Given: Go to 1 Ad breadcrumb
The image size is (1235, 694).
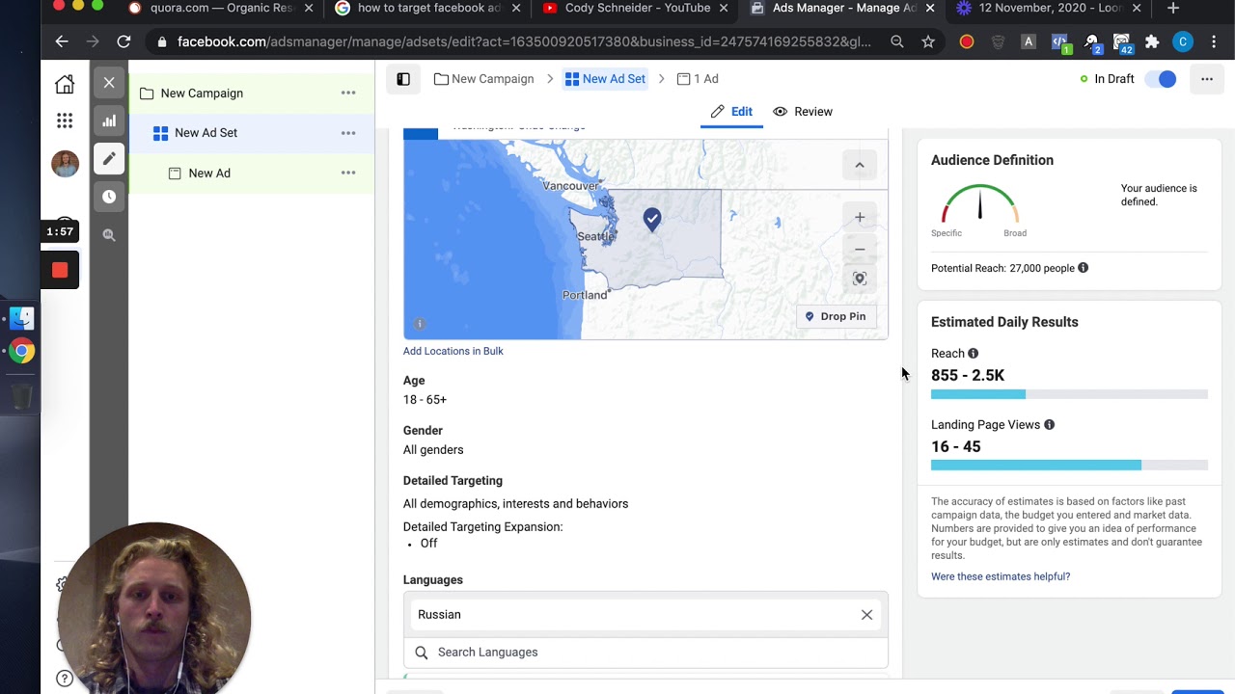Looking at the screenshot, I should pyautogui.click(x=698, y=79).
